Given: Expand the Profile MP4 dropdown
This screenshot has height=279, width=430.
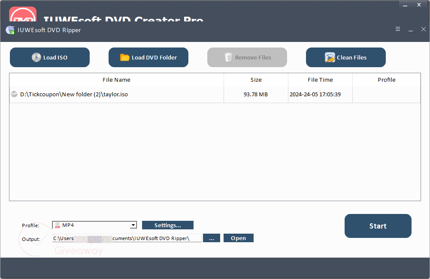Looking at the screenshot, I should (133, 225).
